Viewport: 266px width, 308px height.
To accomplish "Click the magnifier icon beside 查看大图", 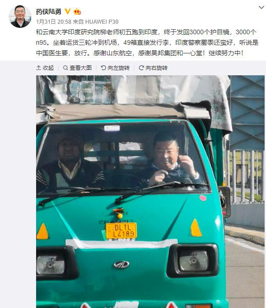I will [x=65, y=68].
